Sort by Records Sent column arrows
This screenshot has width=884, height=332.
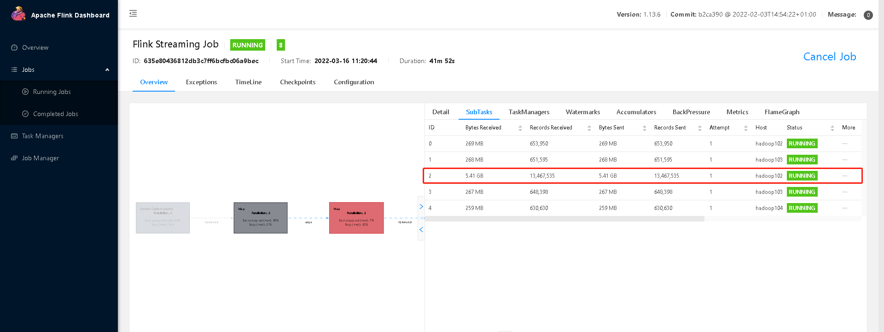coord(700,128)
